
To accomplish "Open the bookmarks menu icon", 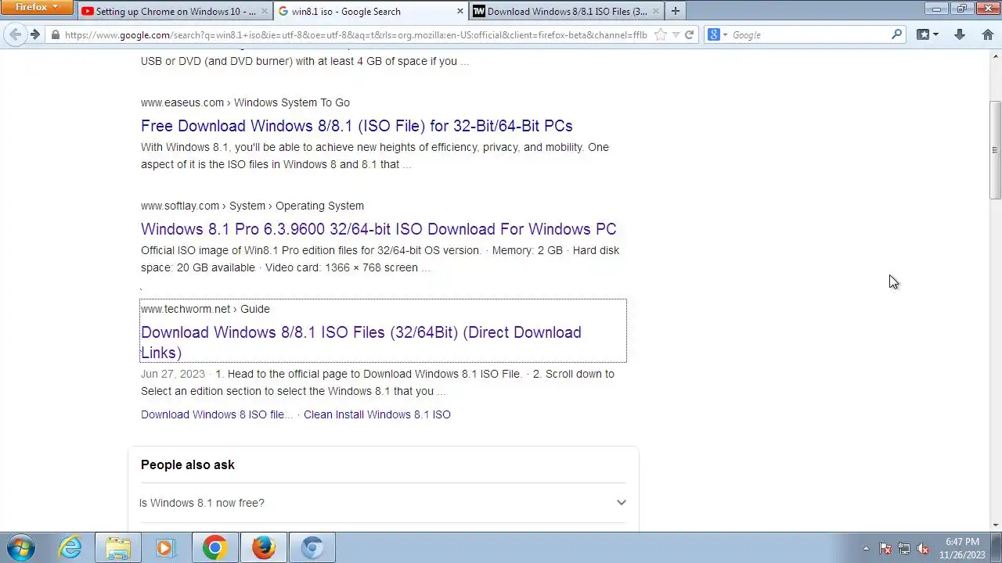I will [924, 34].
